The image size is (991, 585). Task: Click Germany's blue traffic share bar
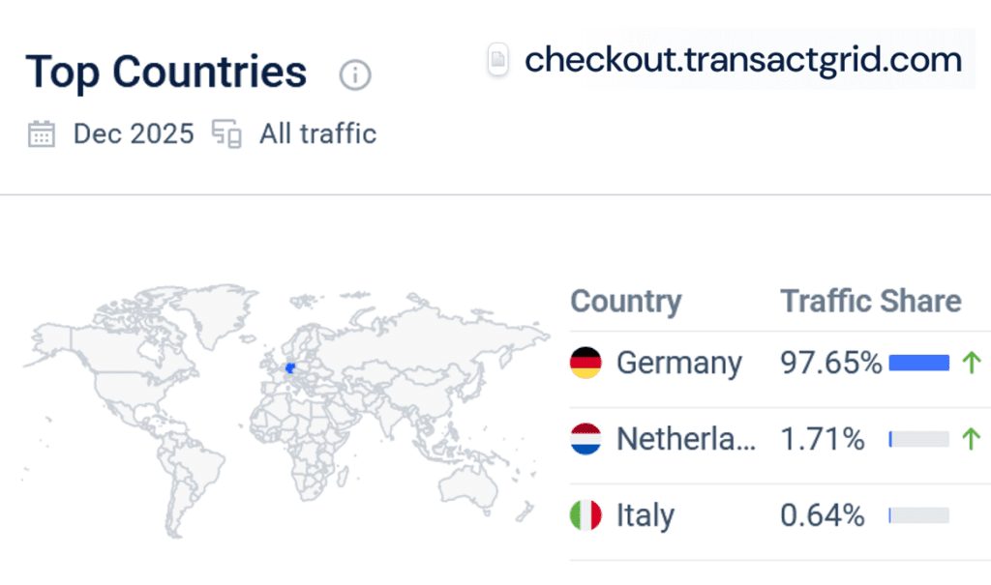pyautogui.click(x=918, y=363)
